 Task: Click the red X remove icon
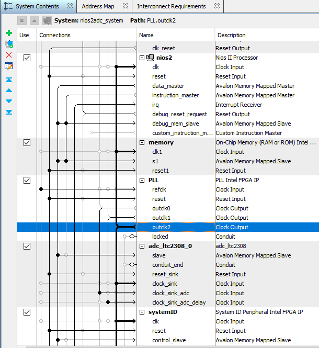9,55
